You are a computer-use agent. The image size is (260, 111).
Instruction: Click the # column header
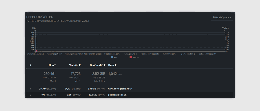30,65
